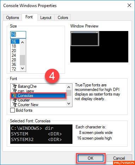The width and height of the screenshot is (135, 165).
Task: Click the font list scrollbar thumb
Action: tap(69, 93)
